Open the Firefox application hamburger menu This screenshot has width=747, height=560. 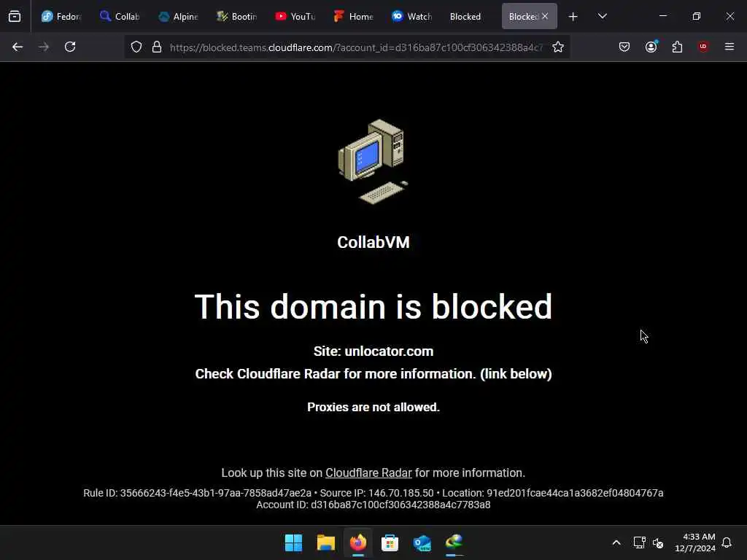[x=729, y=47]
